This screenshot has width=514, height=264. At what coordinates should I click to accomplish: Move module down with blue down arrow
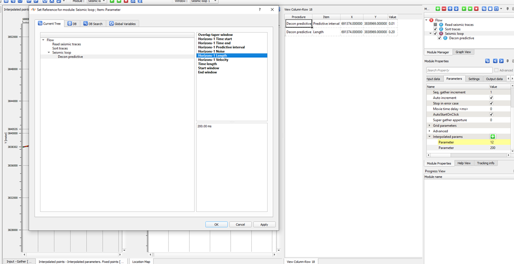[456, 9]
